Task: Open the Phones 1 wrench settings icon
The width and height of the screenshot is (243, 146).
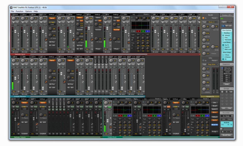Action: [x=111, y=124]
